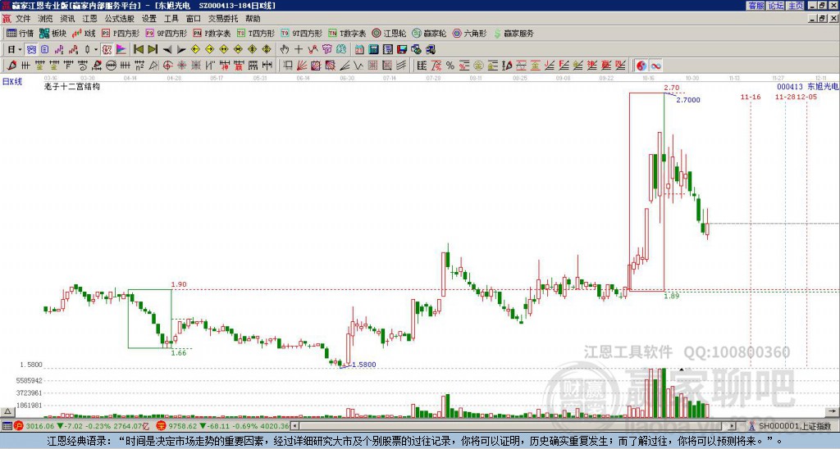Click the colored flag icon
The height and width of the screenshot is (449, 840).
121,50
